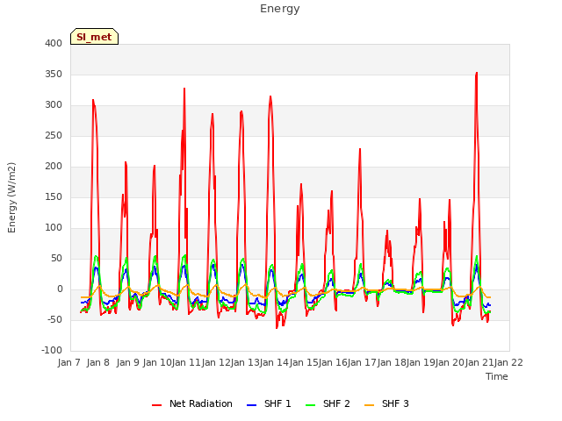Click the Net Radiation legend entry
The height and width of the screenshot is (421, 562).
click(x=192, y=403)
